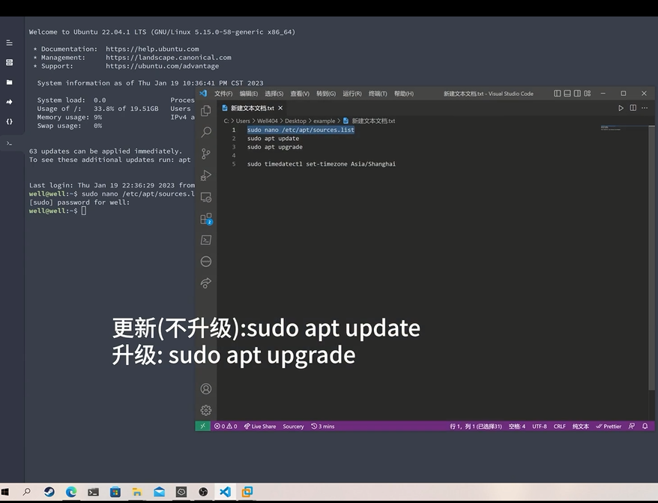Viewport: 658px width, 503px height.
Task: Expand the Well404 breadcrumb segment
Action: point(268,121)
